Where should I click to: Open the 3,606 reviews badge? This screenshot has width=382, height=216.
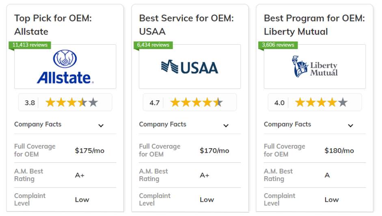tap(278, 45)
